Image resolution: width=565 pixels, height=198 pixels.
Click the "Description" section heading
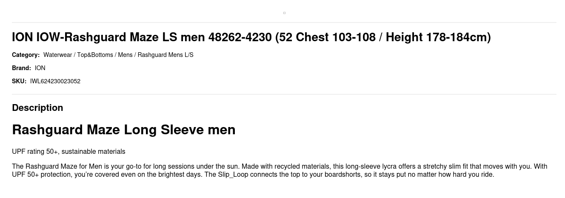[x=37, y=108]
